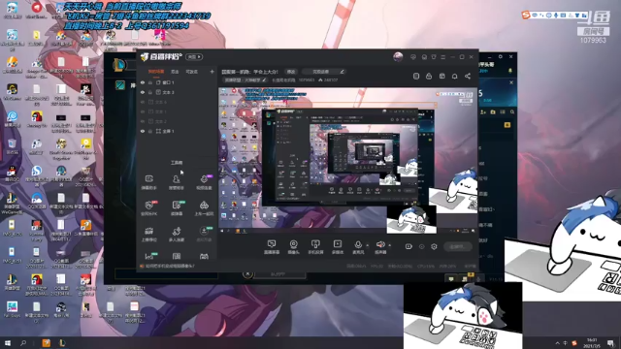Viewport: 621px width, 349px height.
Task: Add a new scene with the plus button
Action: [212, 72]
